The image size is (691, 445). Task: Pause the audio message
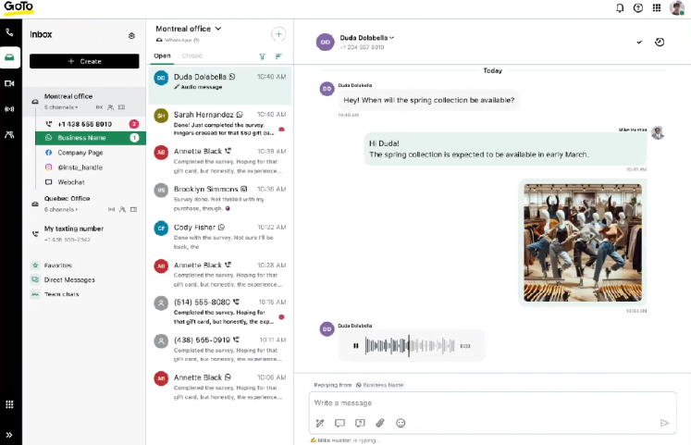(x=355, y=346)
